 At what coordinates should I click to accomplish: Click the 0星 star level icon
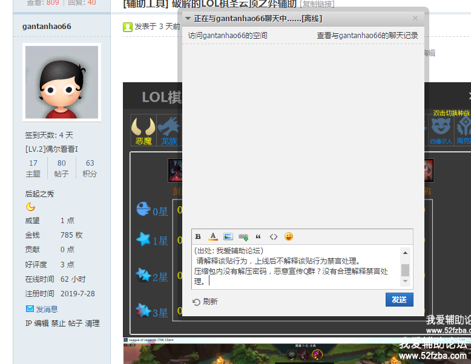[x=143, y=209]
